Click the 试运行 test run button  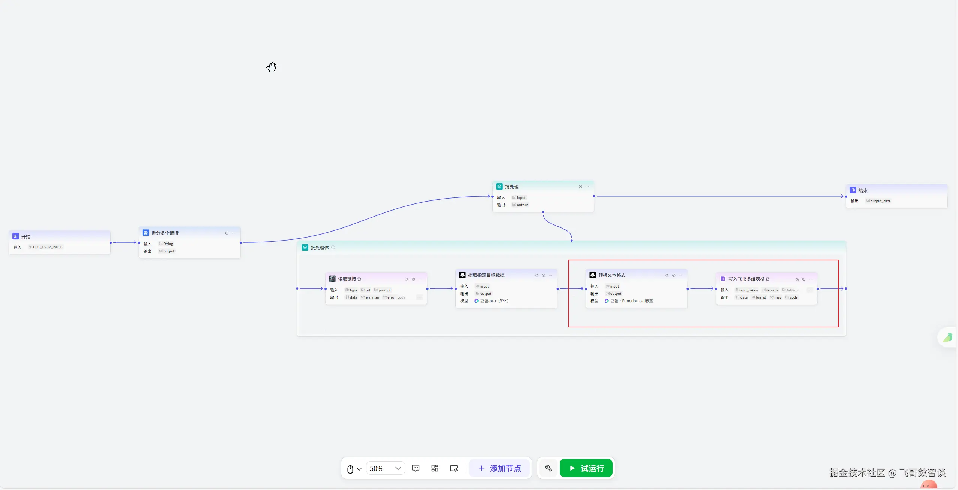pos(586,468)
